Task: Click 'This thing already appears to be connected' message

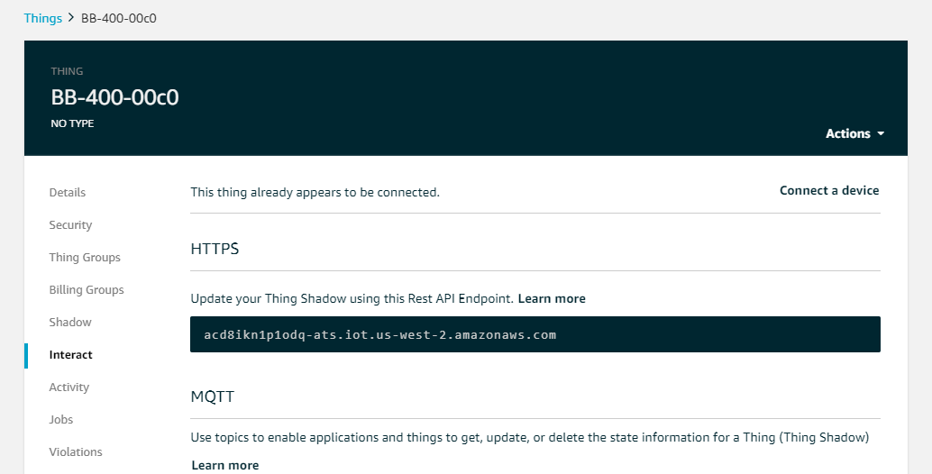Action: 315,193
